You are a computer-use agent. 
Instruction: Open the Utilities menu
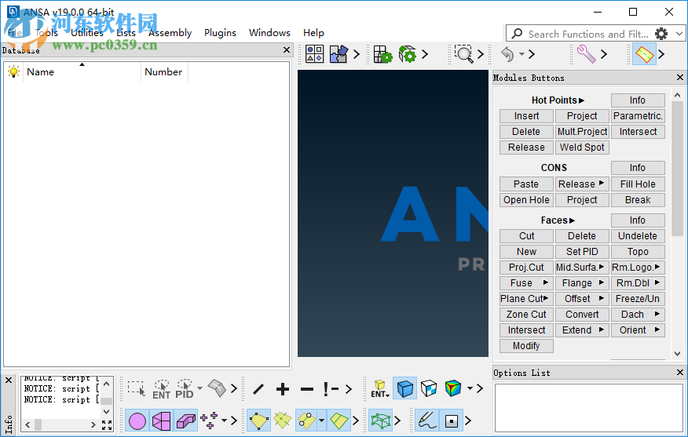point(87,33)
